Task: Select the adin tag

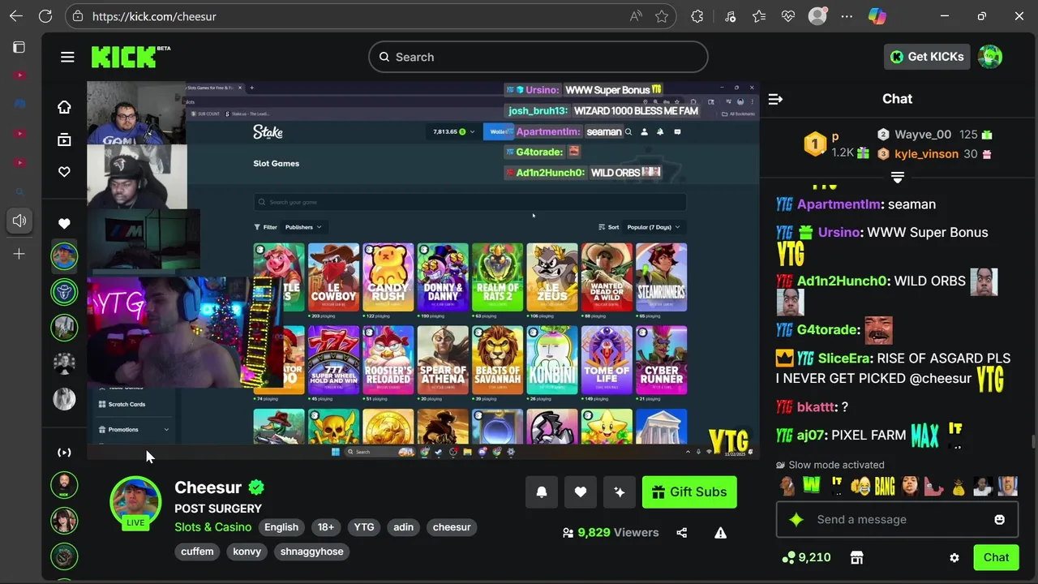Action: 404,527
